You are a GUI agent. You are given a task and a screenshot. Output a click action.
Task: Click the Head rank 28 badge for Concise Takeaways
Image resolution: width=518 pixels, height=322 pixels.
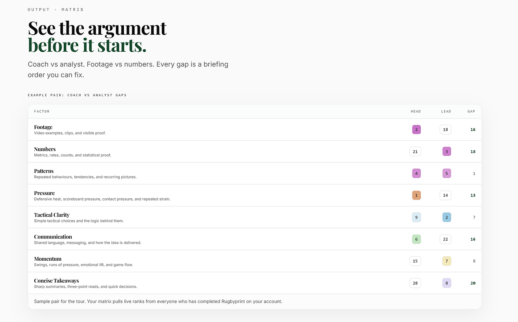[415, 283]
